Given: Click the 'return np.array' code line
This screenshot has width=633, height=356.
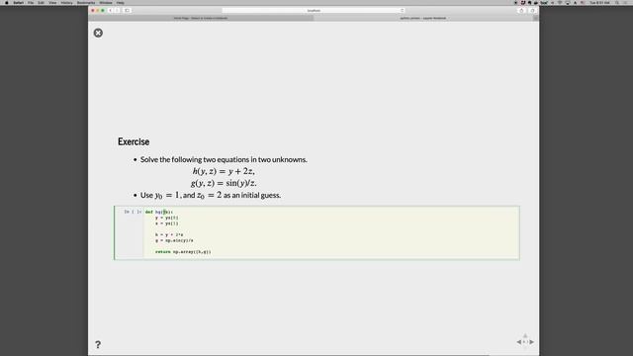Looking at the screenshot, I should pyautogui.click(x=183, y=251).
